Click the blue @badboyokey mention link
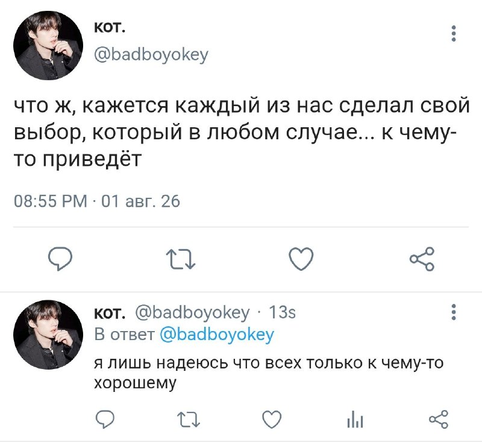 pyautogui.click(x=217, y=335)
